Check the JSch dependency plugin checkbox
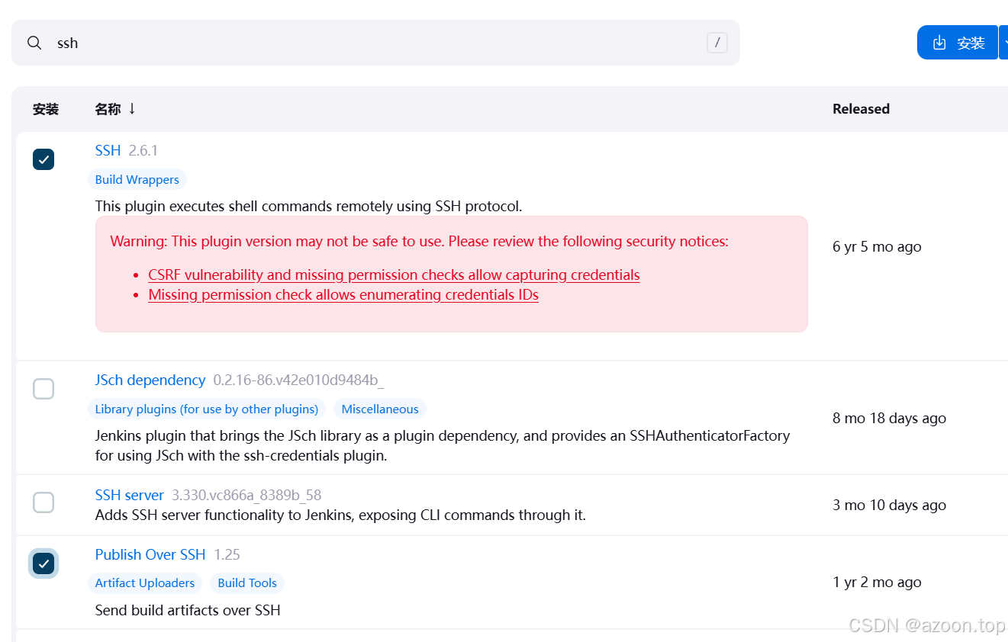This screenshot has height=642, width=1008. tap(43, 389)
